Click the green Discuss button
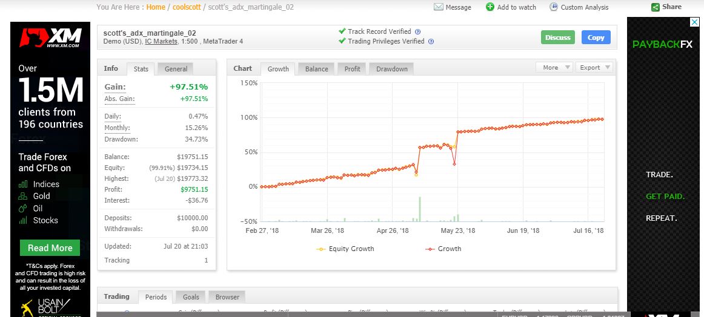This screenshot has height=317, width=704. coord(557,38)
